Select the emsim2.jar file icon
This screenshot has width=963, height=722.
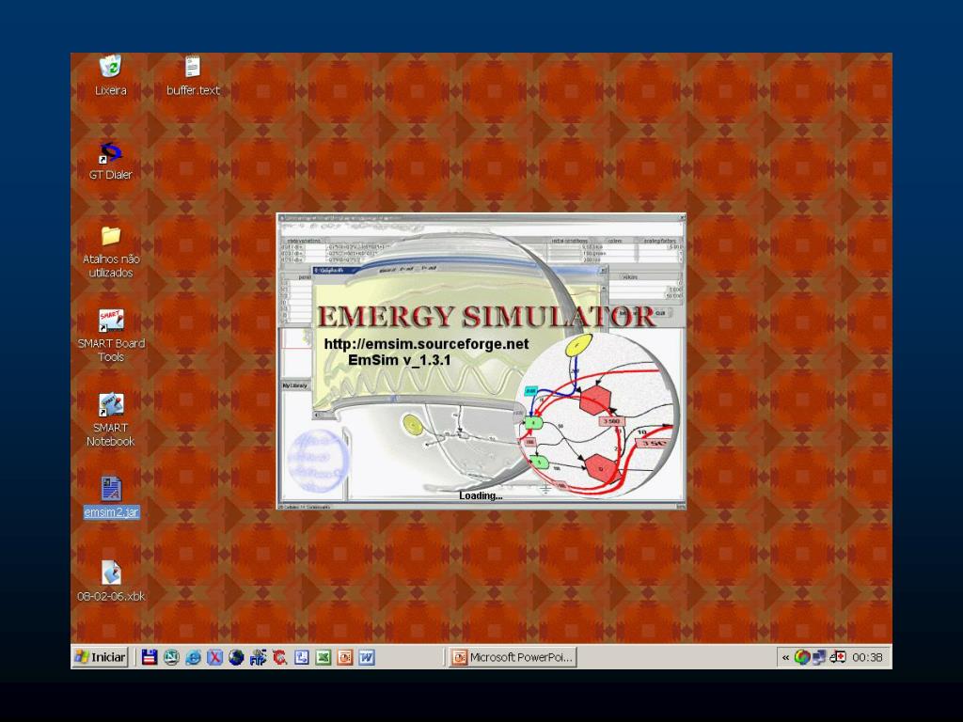pyautogui.click(x=111, y=489)
